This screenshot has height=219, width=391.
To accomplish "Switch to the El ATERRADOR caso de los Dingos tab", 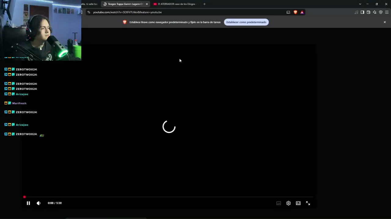I will point(176,4).
